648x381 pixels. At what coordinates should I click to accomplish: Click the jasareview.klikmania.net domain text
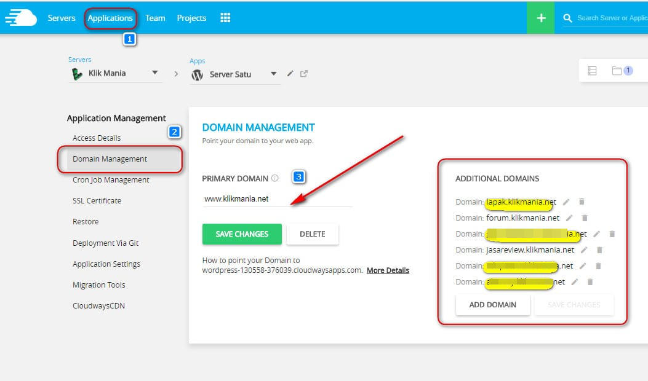[530, 249]
